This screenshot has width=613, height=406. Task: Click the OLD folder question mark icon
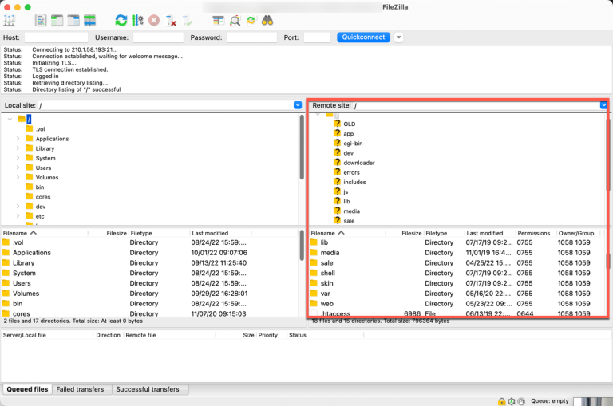pyautogui.click(x=337, y=124)
